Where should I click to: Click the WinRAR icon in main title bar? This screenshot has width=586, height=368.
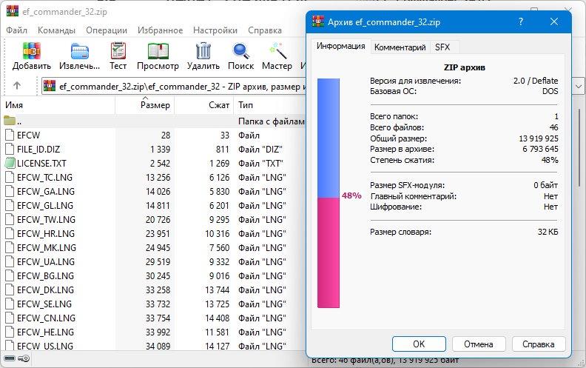tap(13, 11)
